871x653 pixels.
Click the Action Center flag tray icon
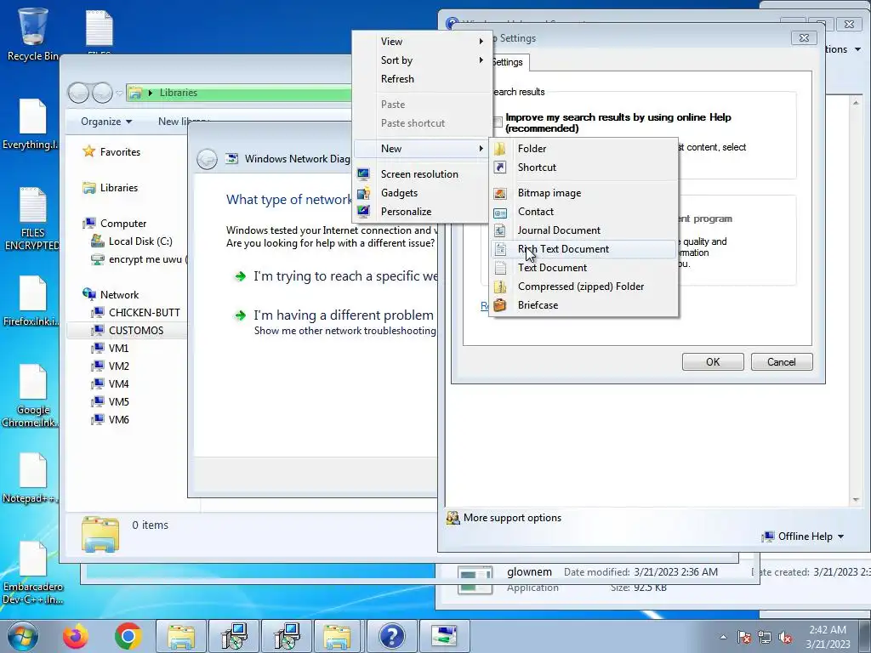coord(744,638)
